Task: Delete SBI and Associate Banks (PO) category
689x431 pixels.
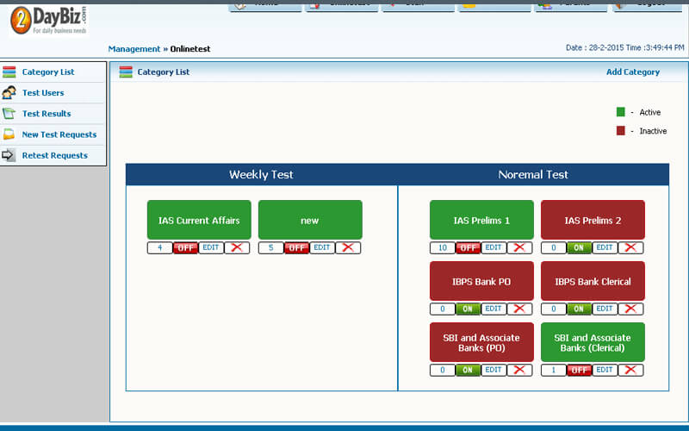Action: (x=519, y=370)
